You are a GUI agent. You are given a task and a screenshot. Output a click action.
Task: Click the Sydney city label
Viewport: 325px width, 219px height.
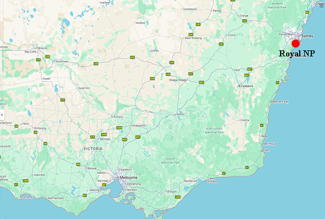307,36
